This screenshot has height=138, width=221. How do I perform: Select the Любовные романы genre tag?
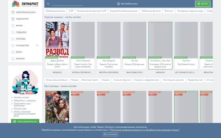[55, 11]
